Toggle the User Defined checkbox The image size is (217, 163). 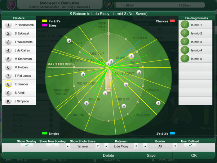point(190,145)
